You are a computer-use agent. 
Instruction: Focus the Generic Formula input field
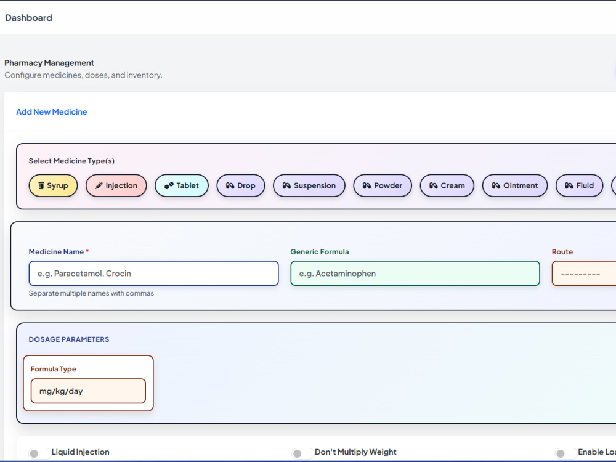click(415, 274)
